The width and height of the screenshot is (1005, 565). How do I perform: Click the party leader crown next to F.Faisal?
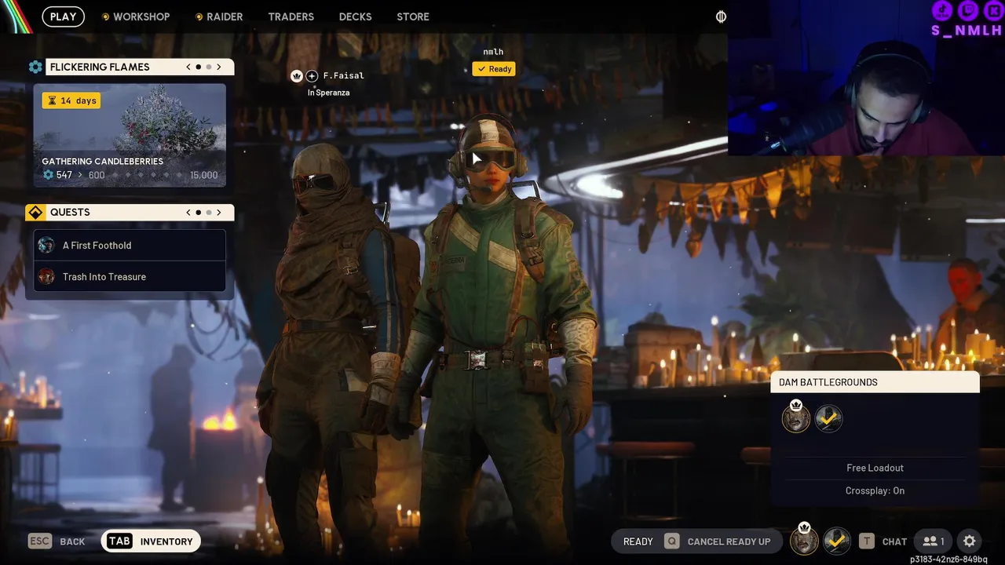(x=297, y=76)
